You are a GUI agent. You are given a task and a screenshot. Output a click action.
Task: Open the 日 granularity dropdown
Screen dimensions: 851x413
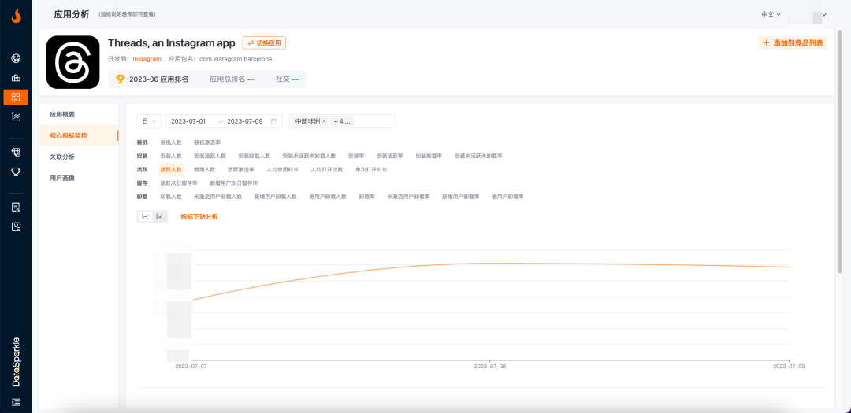coord(149,121)
